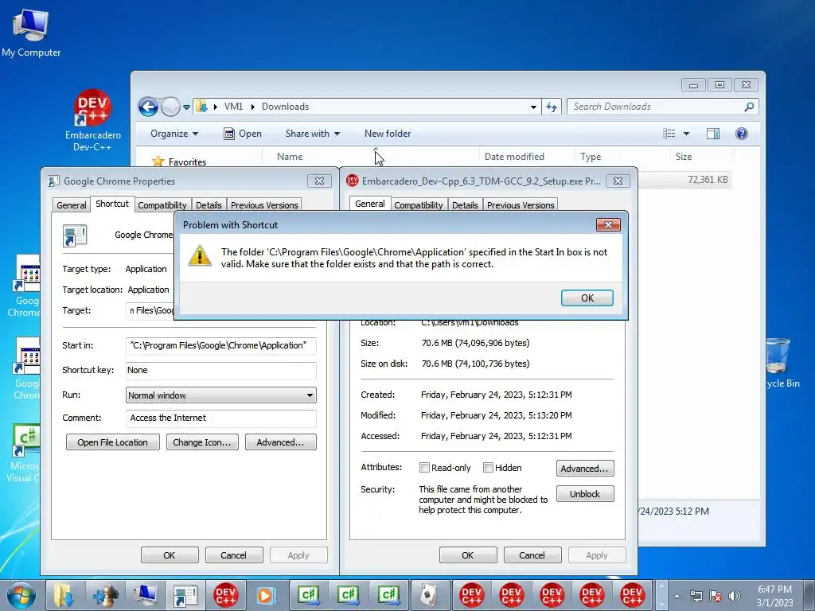Expand the address bar history dropdown
Screen dimensions: 815x611
(x=533, y=107)
